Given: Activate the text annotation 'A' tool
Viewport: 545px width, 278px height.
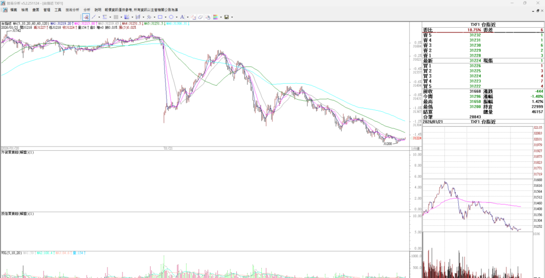Looking at the screenshot, I should [x=182, y=17].
